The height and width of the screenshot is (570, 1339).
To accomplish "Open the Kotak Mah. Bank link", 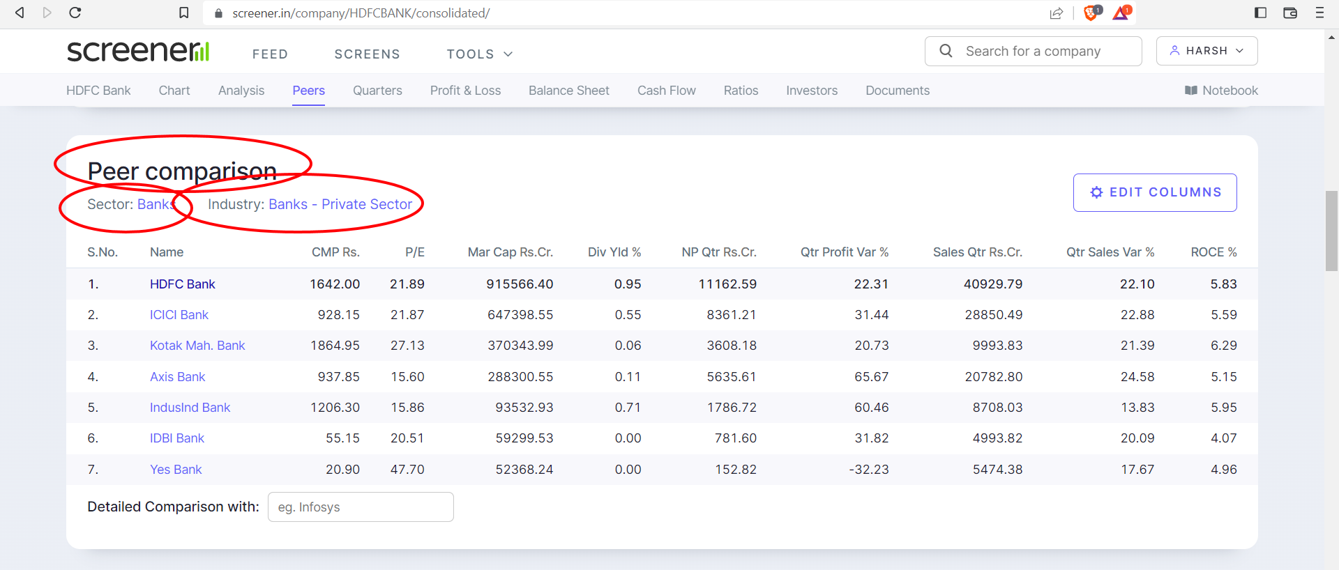I will point(197,346).
